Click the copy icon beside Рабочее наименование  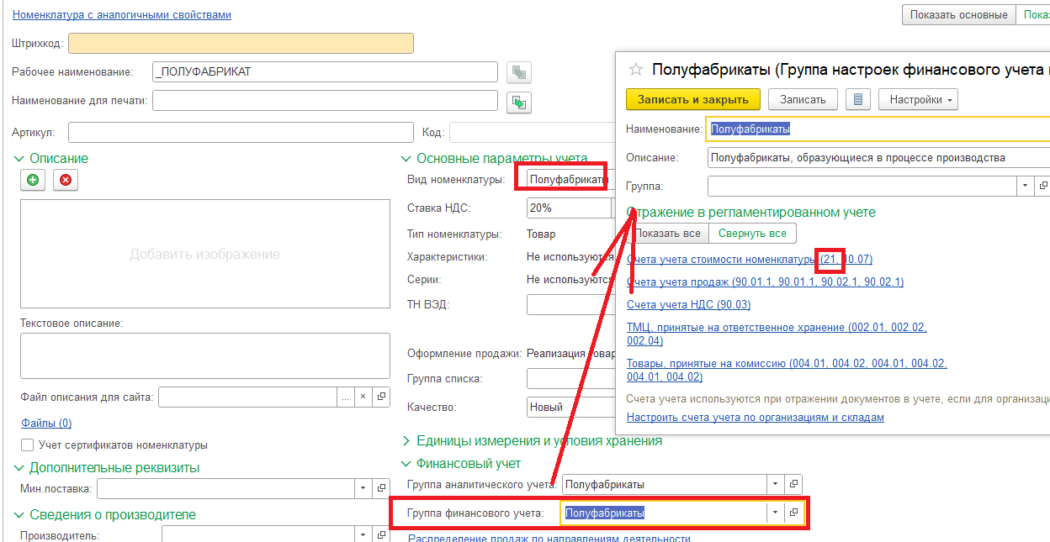point(519,72)
